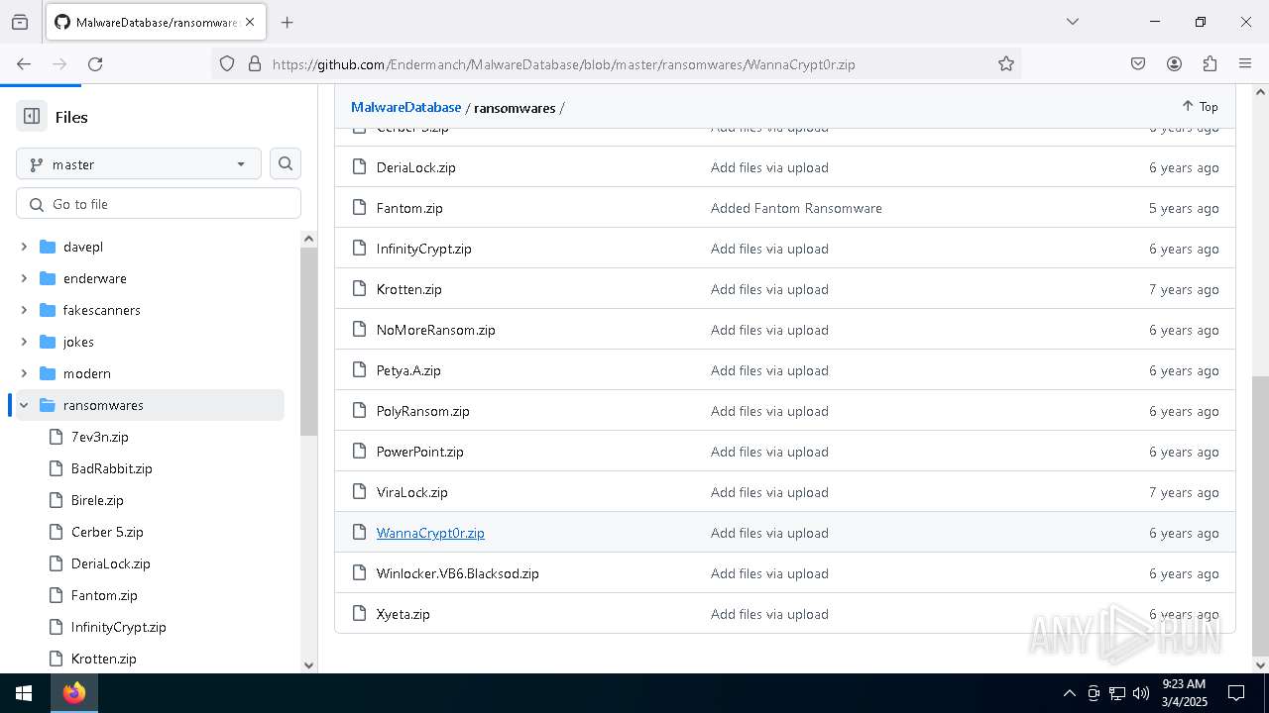The image size is (1269, 713).
Task: Open Xyeta.zip in the file list
Action: click(x=404, y=614)
